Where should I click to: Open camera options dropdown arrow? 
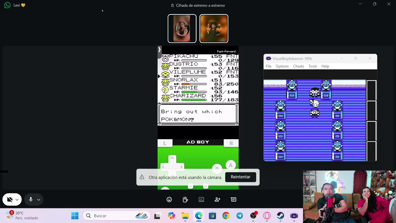(17, 200)
